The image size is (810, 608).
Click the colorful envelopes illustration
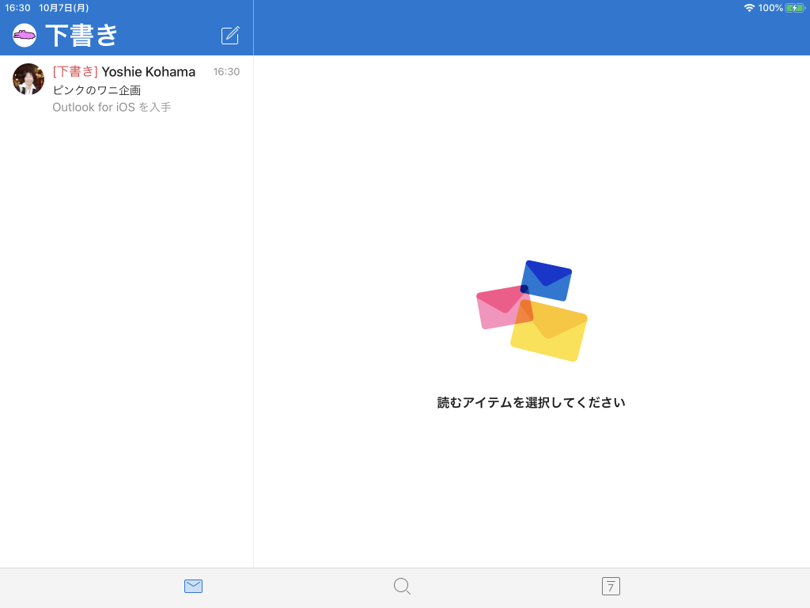point(532,310)
